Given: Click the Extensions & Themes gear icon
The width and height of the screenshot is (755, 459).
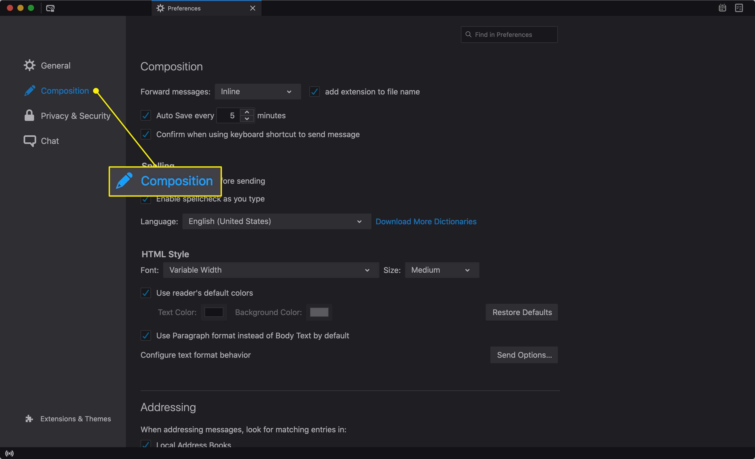Looking at the screenshot, I should pyautogui.click(x=29, y=418).
